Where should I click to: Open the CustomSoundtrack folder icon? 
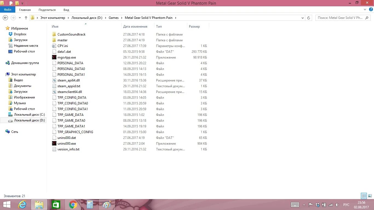[x=54, y=34]
